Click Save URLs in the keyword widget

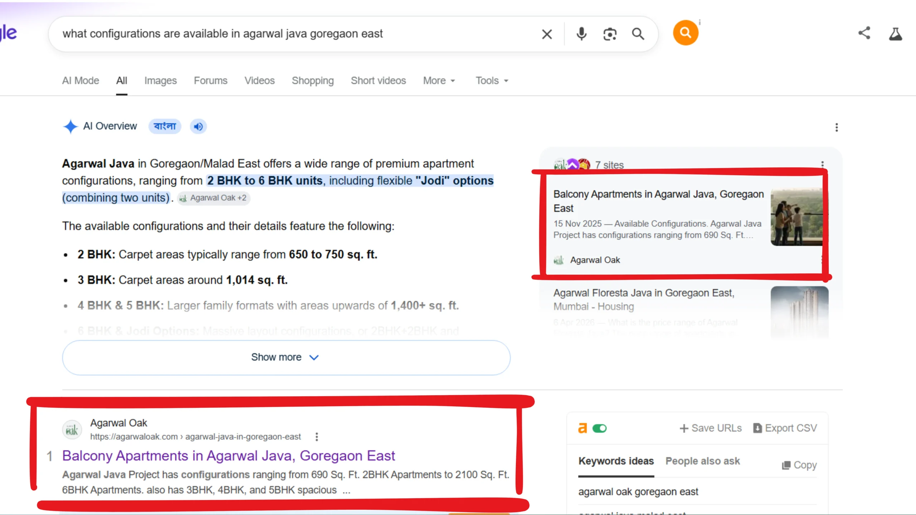coord(711,428)
